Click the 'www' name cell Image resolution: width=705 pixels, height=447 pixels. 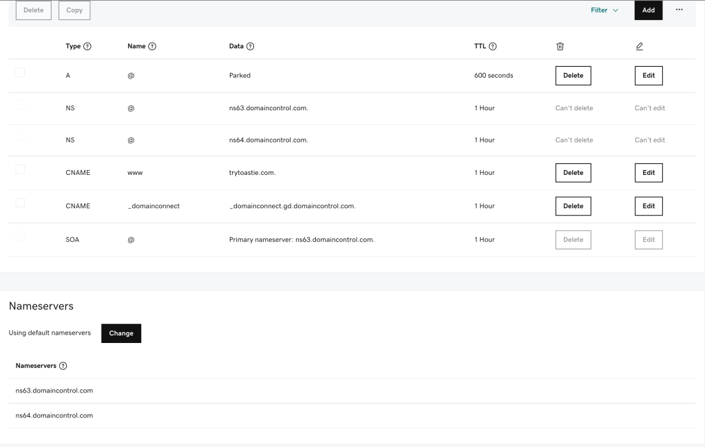click(135, 173)
